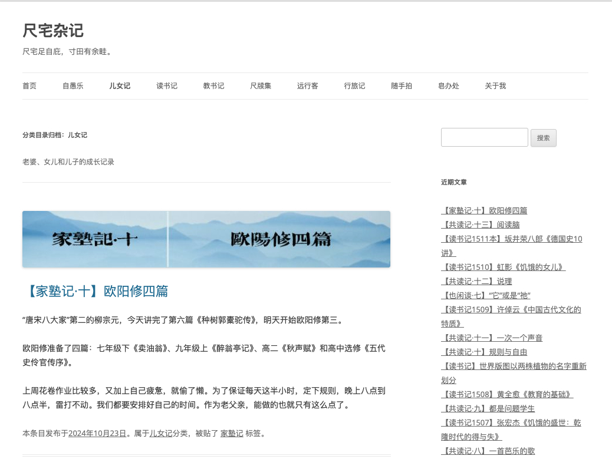Open recent post 许倬云《中国古代文化的特质》

[x=511, y=316]
